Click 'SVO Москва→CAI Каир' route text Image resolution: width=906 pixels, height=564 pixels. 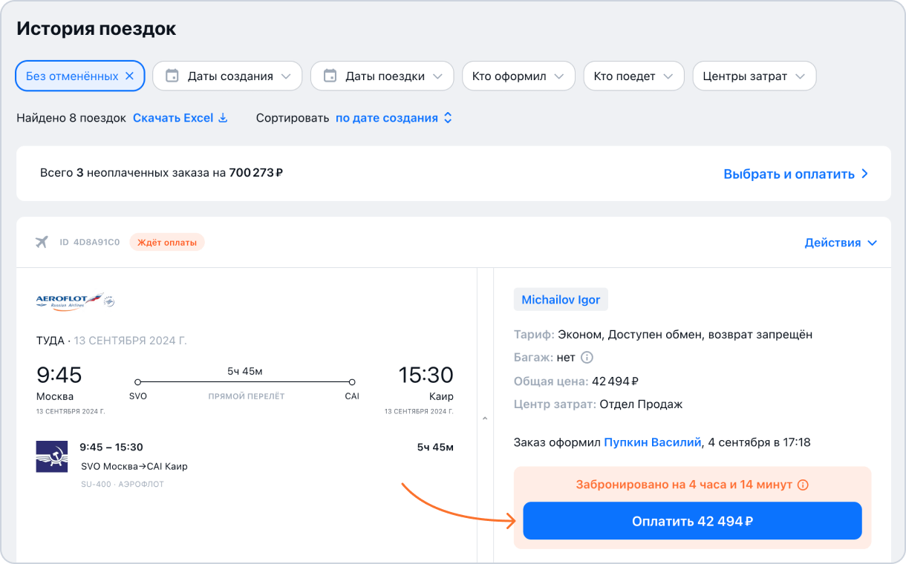(134, 467)
